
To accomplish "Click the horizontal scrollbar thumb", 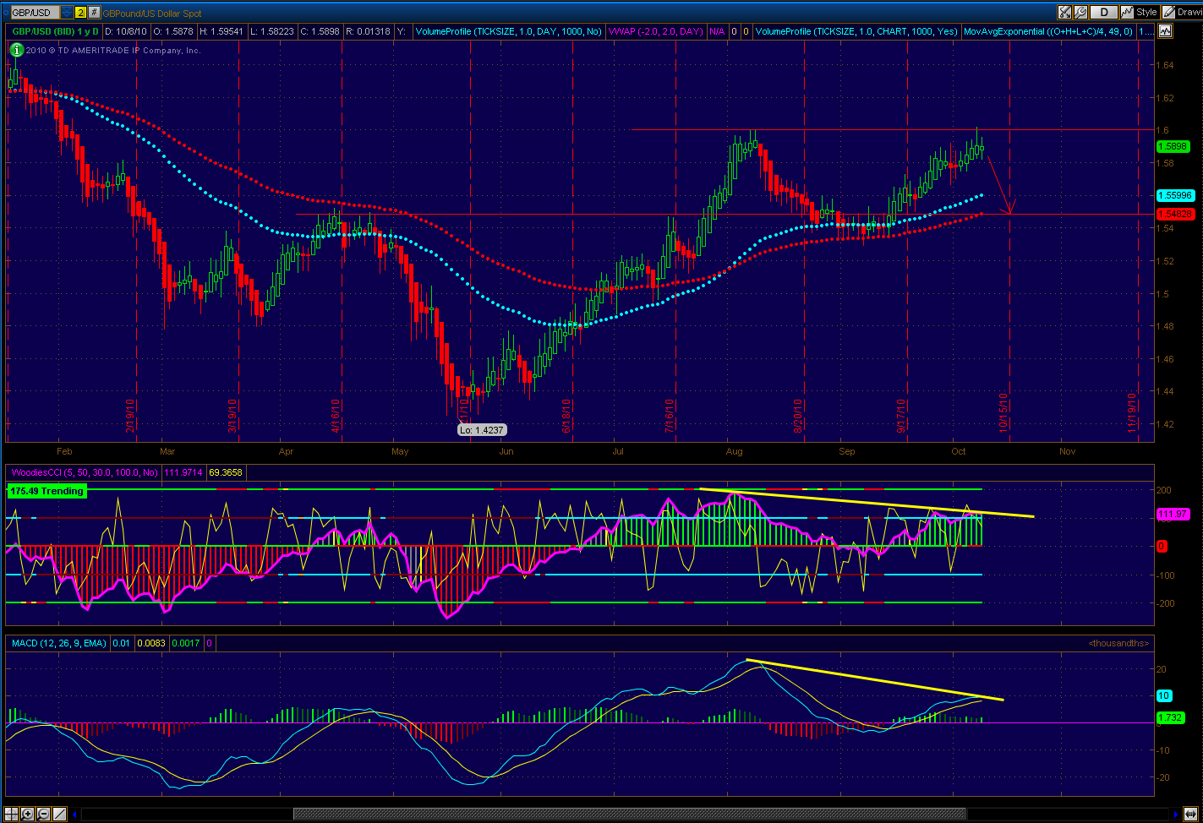I will point(630,814).
